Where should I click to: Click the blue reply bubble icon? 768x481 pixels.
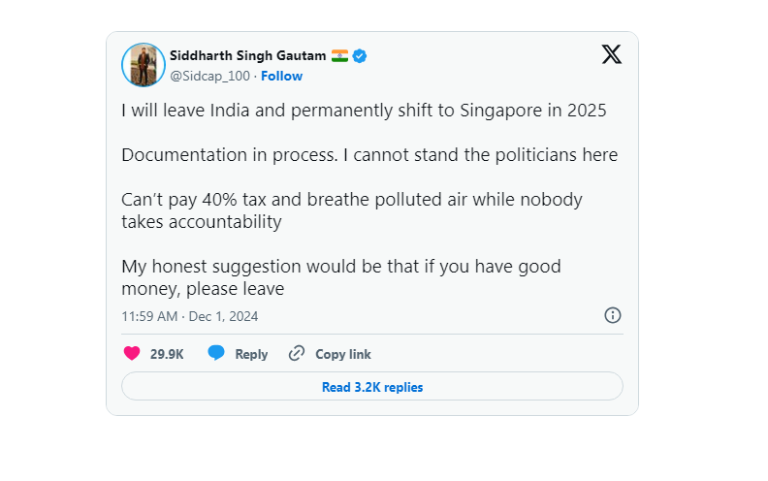216,353
